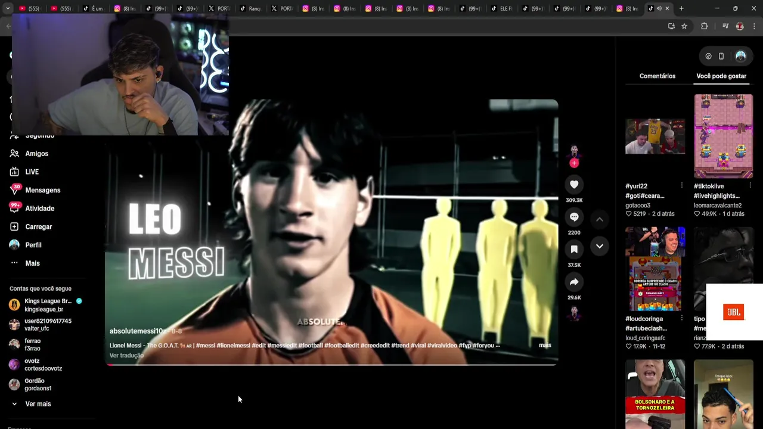The image size is (763, 429).
Task: Open Atividade notifications in sidebar
Action: [x=39, y=209]
